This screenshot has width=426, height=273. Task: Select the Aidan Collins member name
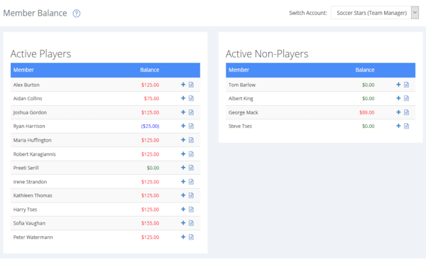click(x=28, y=98)
